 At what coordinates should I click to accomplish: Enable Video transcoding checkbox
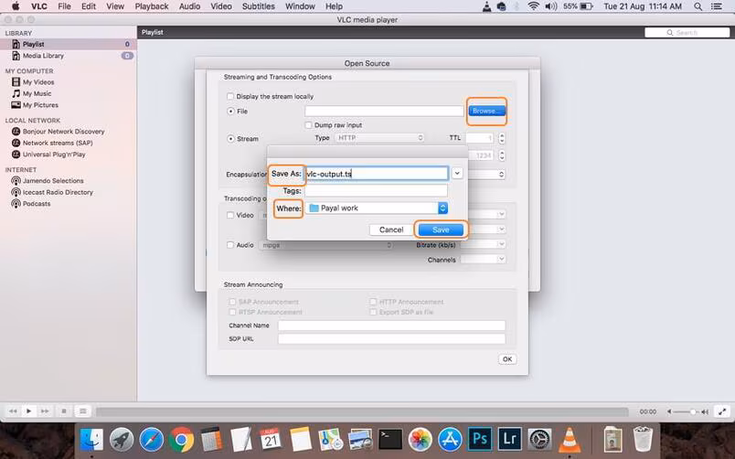[230, 215]
